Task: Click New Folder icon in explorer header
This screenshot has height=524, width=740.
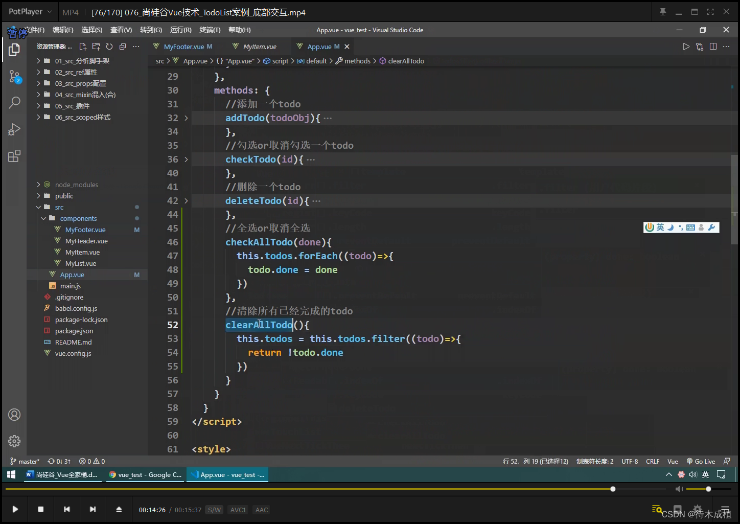Action: click(96, 47)
